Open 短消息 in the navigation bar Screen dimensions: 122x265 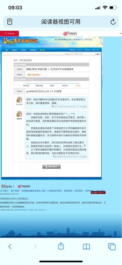click(93, 50)
